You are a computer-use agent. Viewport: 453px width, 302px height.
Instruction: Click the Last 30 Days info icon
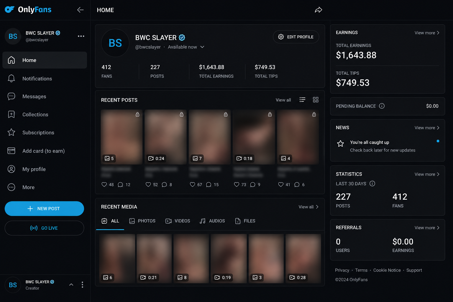point(372,183)
